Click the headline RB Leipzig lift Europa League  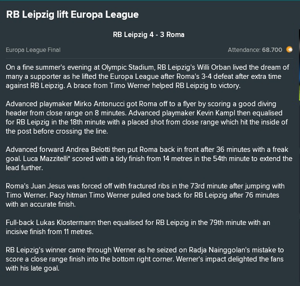click(72, 14)
